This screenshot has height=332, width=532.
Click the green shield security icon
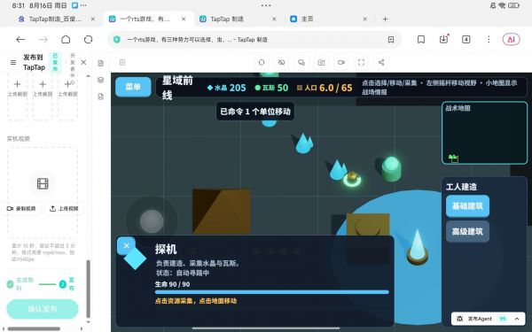click(x=117, y=40)
